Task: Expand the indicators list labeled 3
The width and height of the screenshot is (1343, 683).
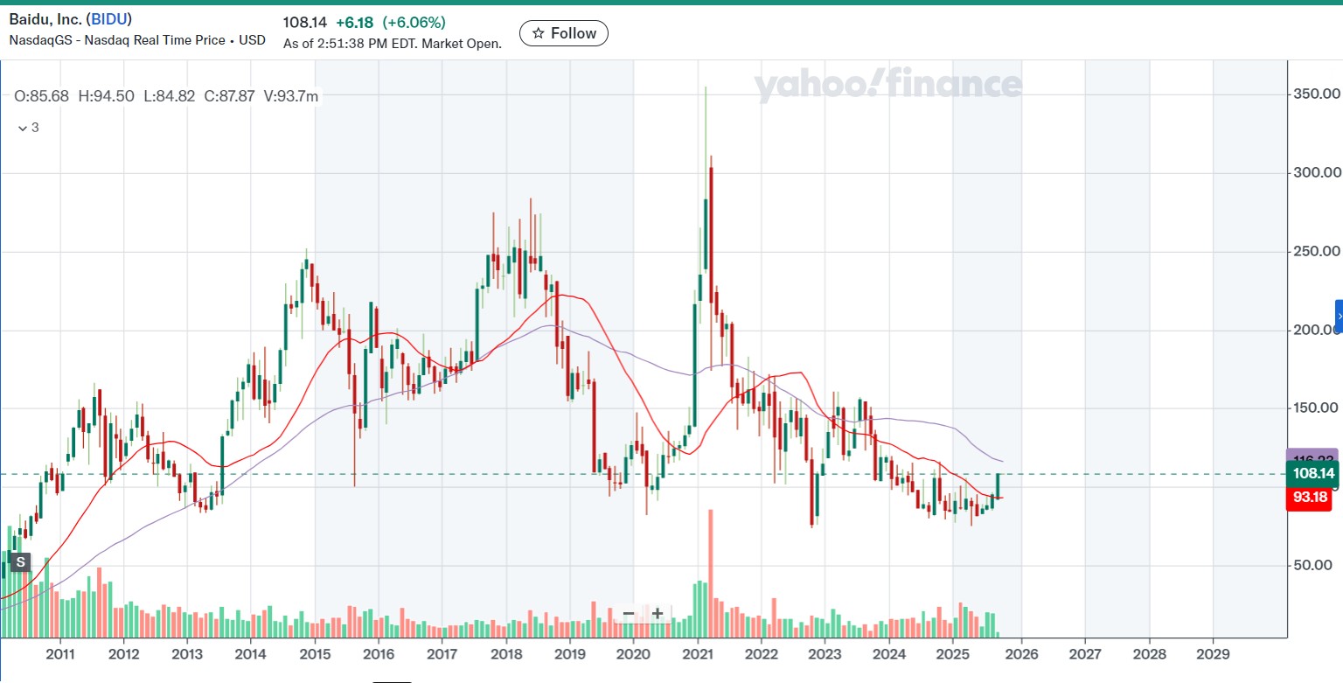Action: coord(29,127)
